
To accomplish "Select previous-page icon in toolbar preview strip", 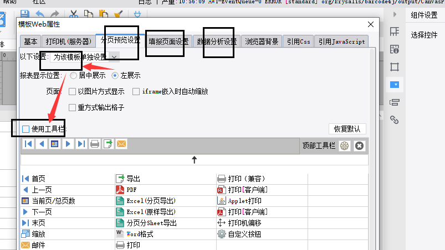I will pos(42,144).
